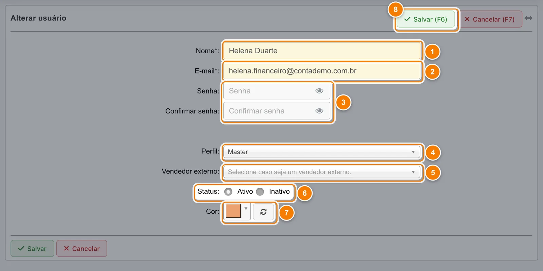Click into the Confirmar senha field

(x=277, y=111)
